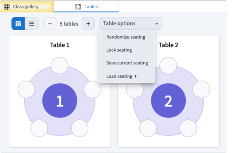Screen dimensions: 235x153
Task: Select the right seat of Table 2
Action: coord(201,89)
